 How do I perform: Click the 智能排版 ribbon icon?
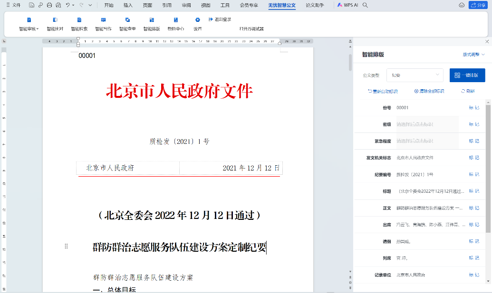pyautogui.click(x=152, y=20)
